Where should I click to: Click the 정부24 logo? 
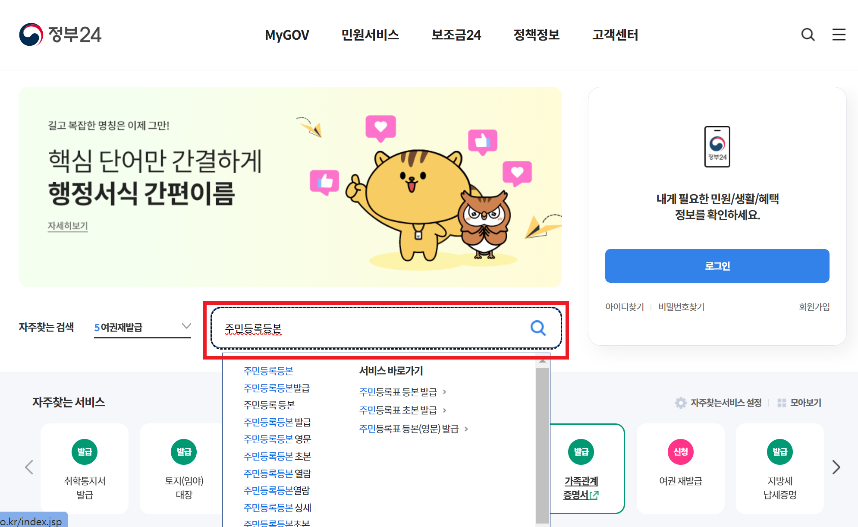point(60,35)
